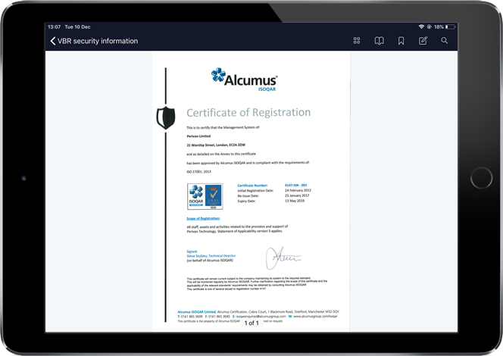503x356 pixels.
Task: Go back using the chevron arrow
Action: tap(53, 41)
